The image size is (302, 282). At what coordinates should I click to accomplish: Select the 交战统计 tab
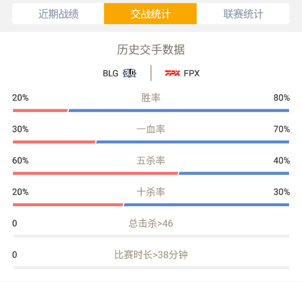[150, 14]
